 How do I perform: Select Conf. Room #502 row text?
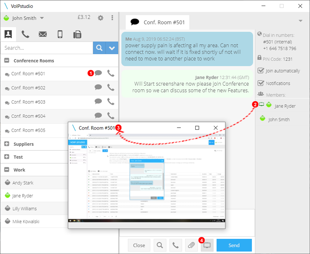tap(28, 88)
